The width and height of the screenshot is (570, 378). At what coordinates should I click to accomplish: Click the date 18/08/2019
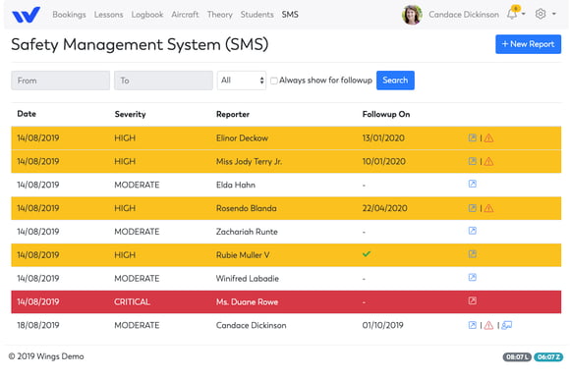[x=38, y=325]
